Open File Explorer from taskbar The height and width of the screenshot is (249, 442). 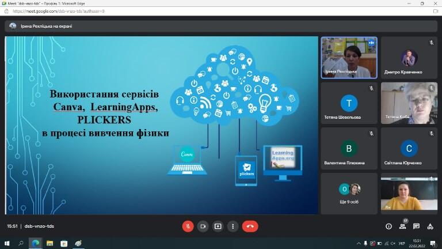[50, 243]
